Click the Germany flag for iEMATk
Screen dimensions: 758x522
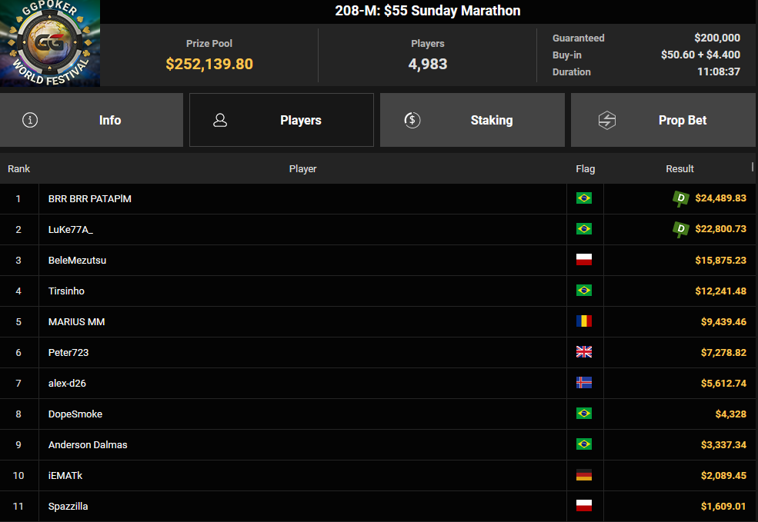[584, 475]
